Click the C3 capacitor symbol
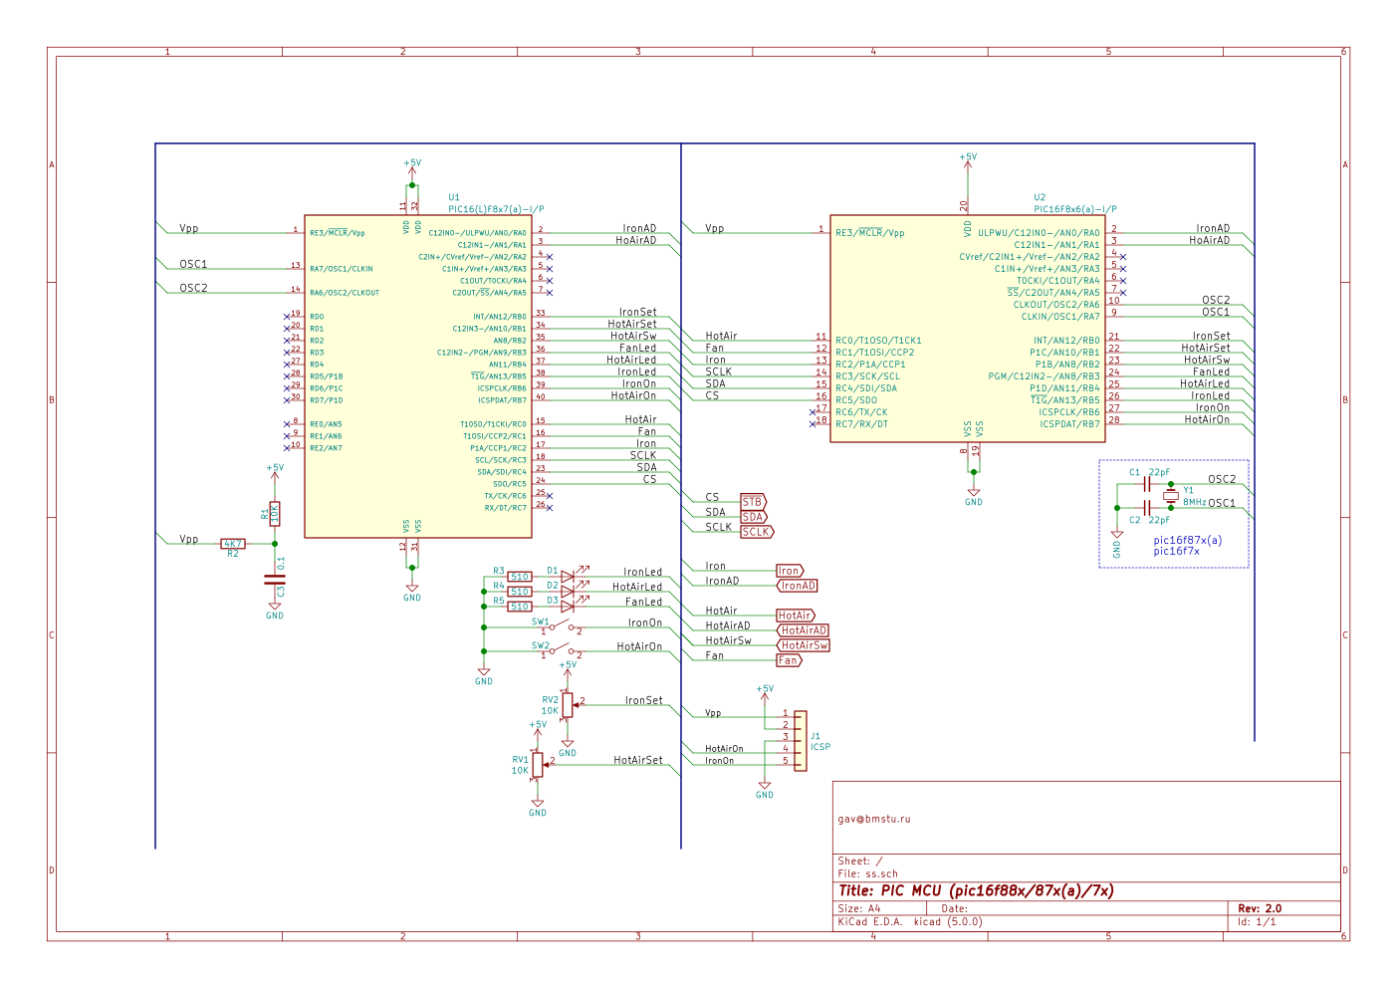 [274, 579]
